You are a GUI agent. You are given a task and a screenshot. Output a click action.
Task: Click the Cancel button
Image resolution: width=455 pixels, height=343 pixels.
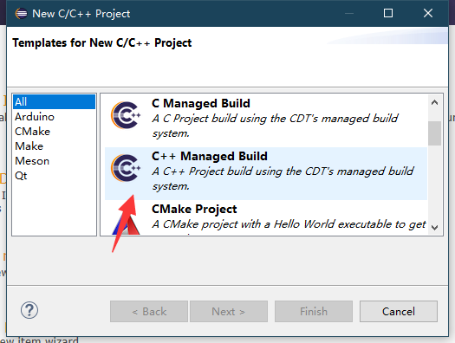[399, 312]
